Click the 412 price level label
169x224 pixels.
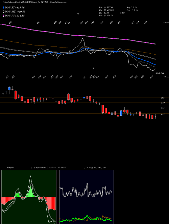click(x=163, y=114)
